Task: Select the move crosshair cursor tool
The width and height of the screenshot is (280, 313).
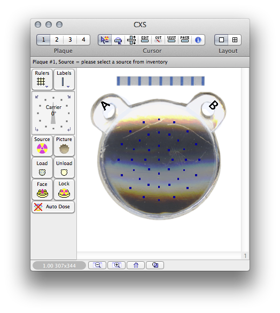Action: [x=131, y=40]
